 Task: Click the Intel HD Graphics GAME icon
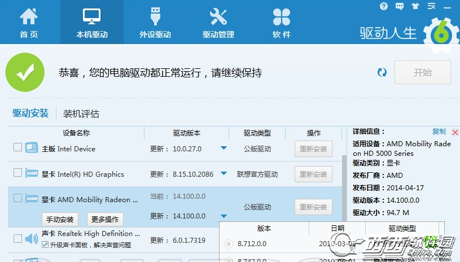click(32, 173)
